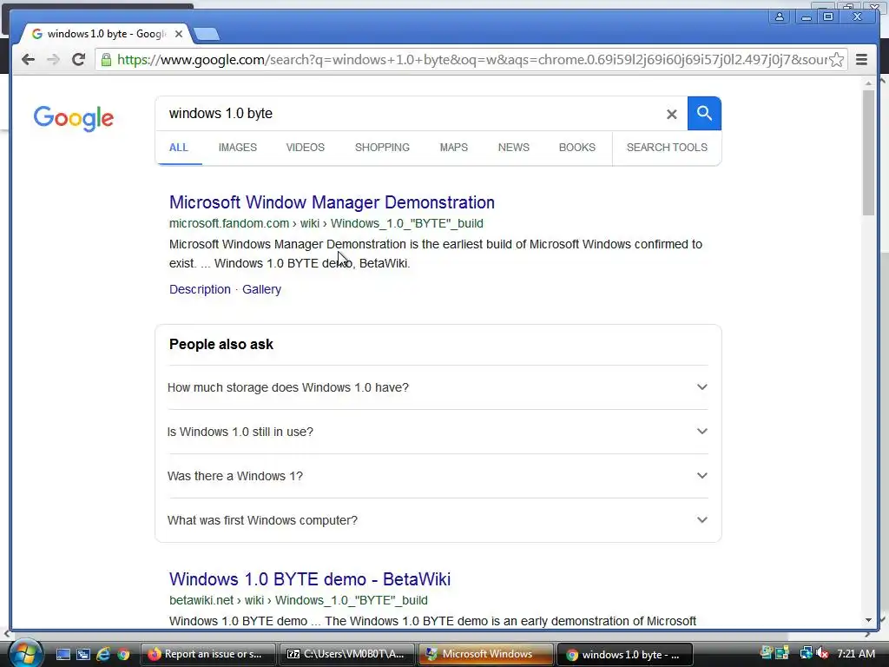The image size is (889, 667).
Task: Click the Chrome address bar URL
Action: (x=471, y=60)
